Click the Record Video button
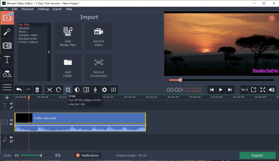Viewport: 279px width, 161px height. tap(99, 36)
